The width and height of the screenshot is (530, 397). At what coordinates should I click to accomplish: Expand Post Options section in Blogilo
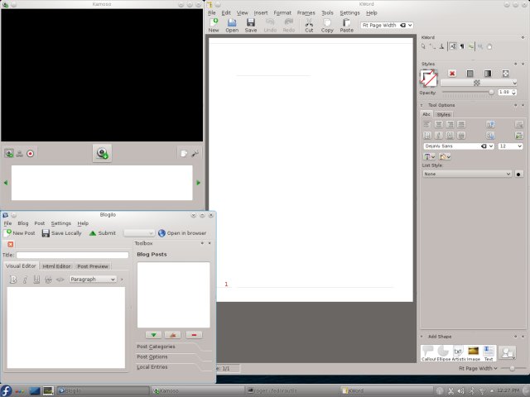tap(152, 356)
